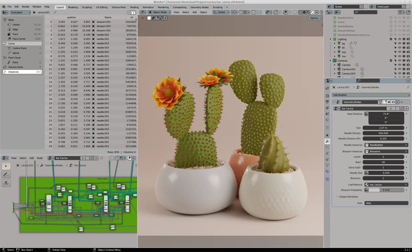
Task: Uncheck the Lighting collection checkbox
Action: click(391, 39)
